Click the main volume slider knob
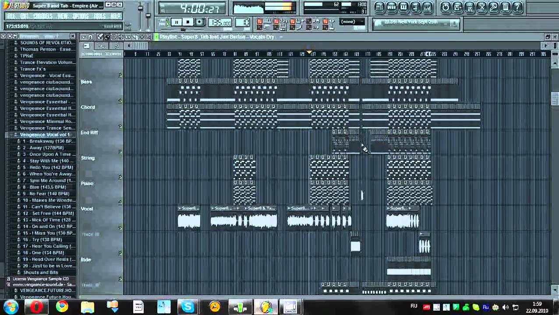This screenshot has height=315, width=559. click(x=140, y=8)
